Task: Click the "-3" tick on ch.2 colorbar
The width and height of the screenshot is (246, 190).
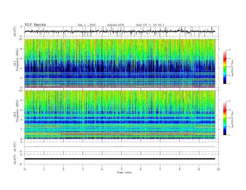Action: [229, 101]
